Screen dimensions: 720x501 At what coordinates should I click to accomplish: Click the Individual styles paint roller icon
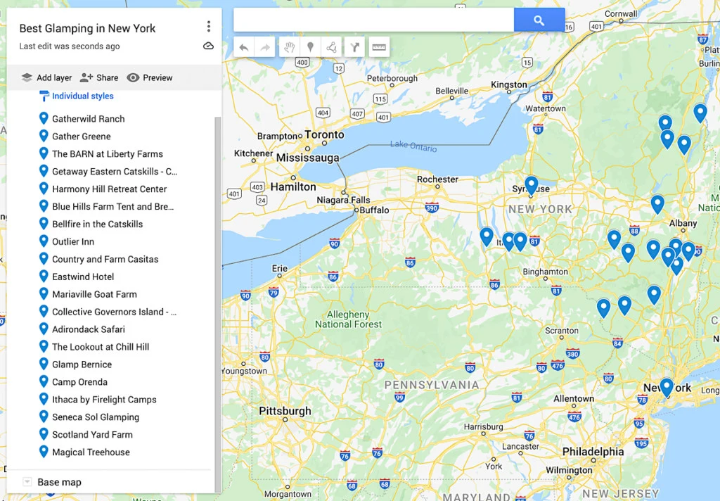[x=44, y=96]
